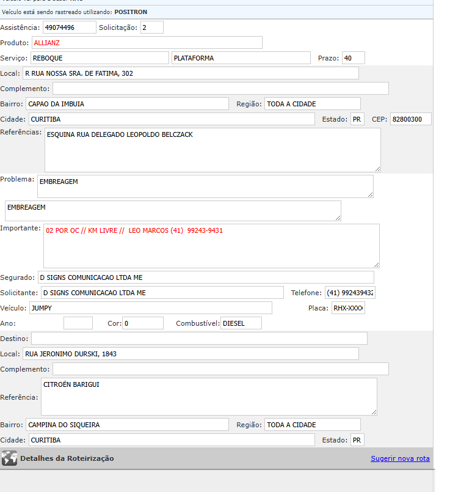
Task: Click the Detalhes da Roteirização heading
Action: tap(67, 458)
